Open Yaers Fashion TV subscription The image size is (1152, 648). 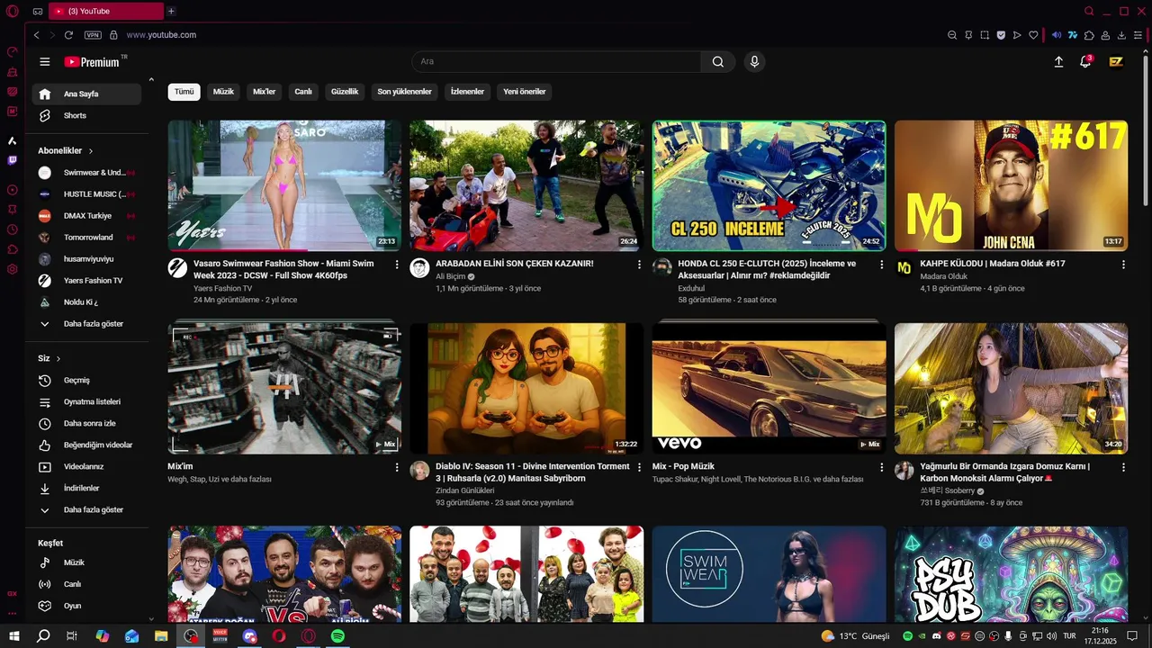(x=86, y=280)
